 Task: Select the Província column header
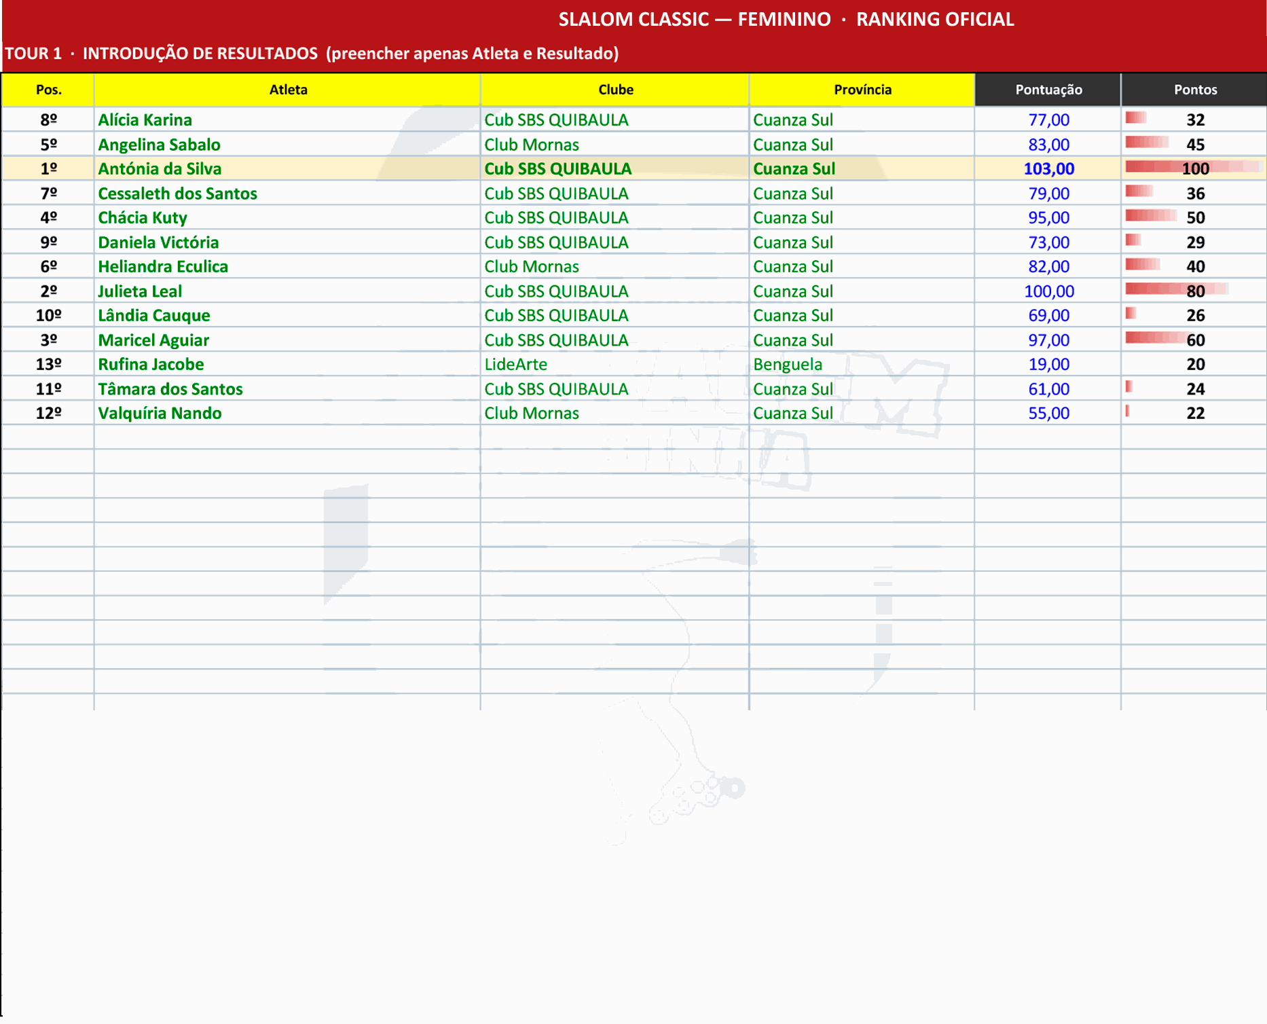[862, 90]
